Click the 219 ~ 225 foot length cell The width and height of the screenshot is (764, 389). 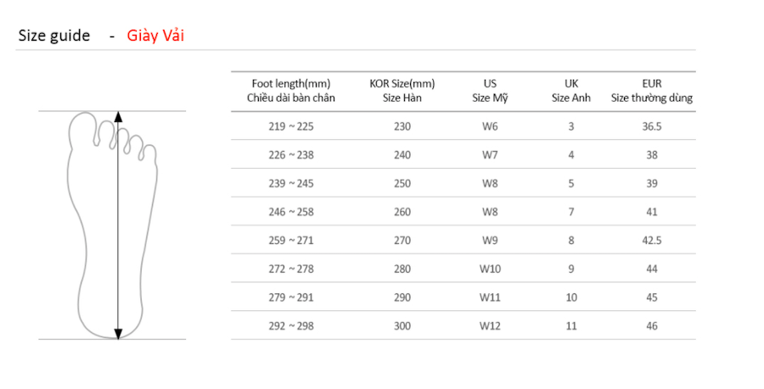tap(291, 126)
